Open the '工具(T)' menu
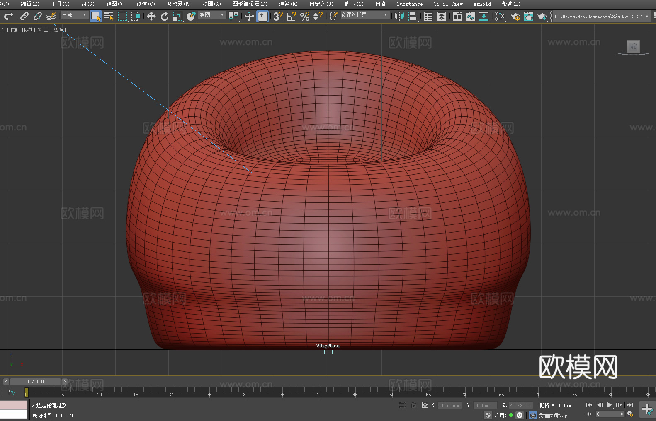656x421 pixels. (x=61, y=4)
